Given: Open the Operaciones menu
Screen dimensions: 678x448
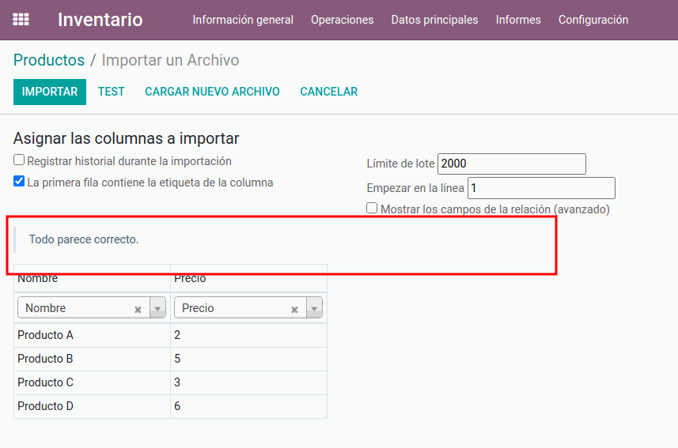Looking at the screenshot, I should click(342, 20).
